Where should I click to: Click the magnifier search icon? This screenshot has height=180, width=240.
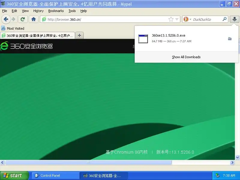tap(224, 19)
